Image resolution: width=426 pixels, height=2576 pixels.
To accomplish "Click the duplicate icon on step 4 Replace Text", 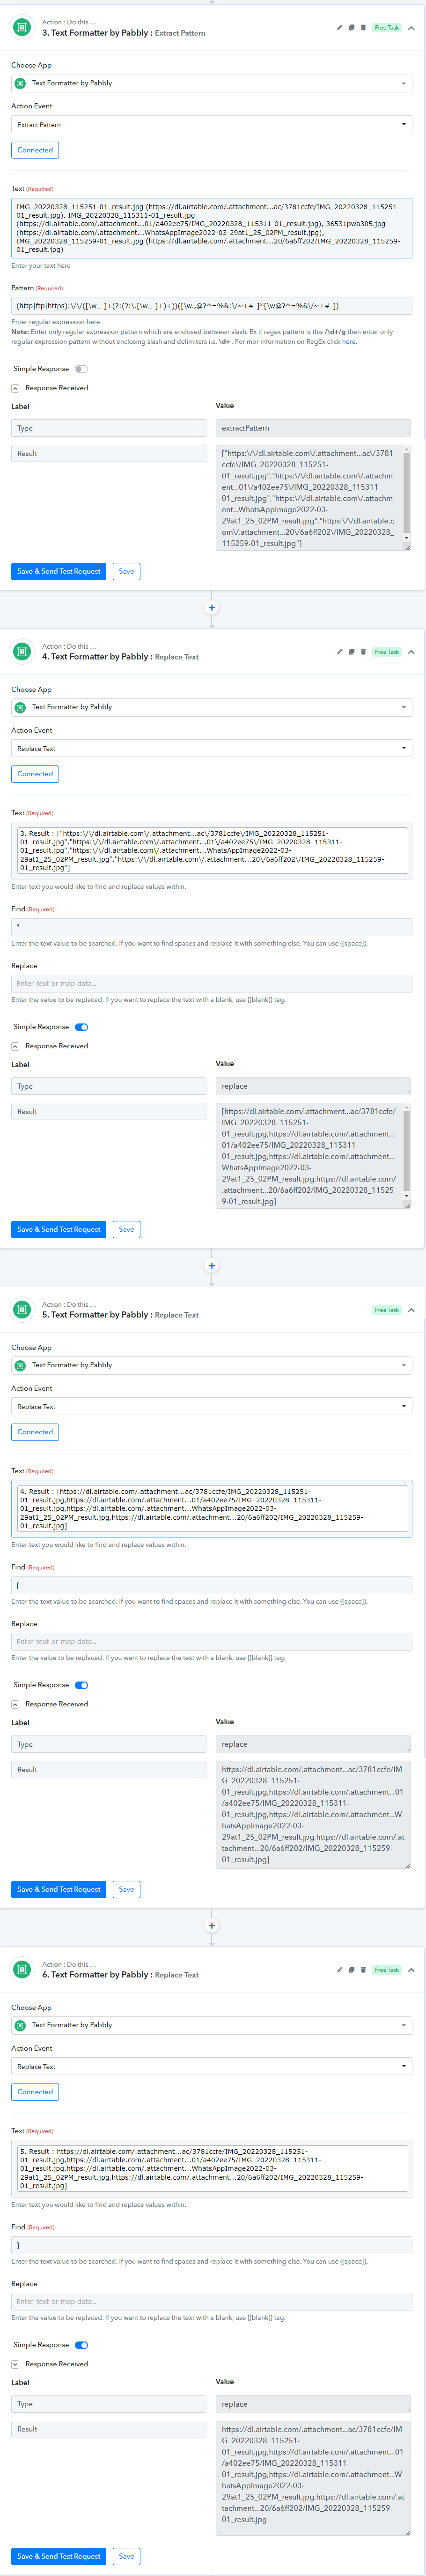I will point(351,652).
